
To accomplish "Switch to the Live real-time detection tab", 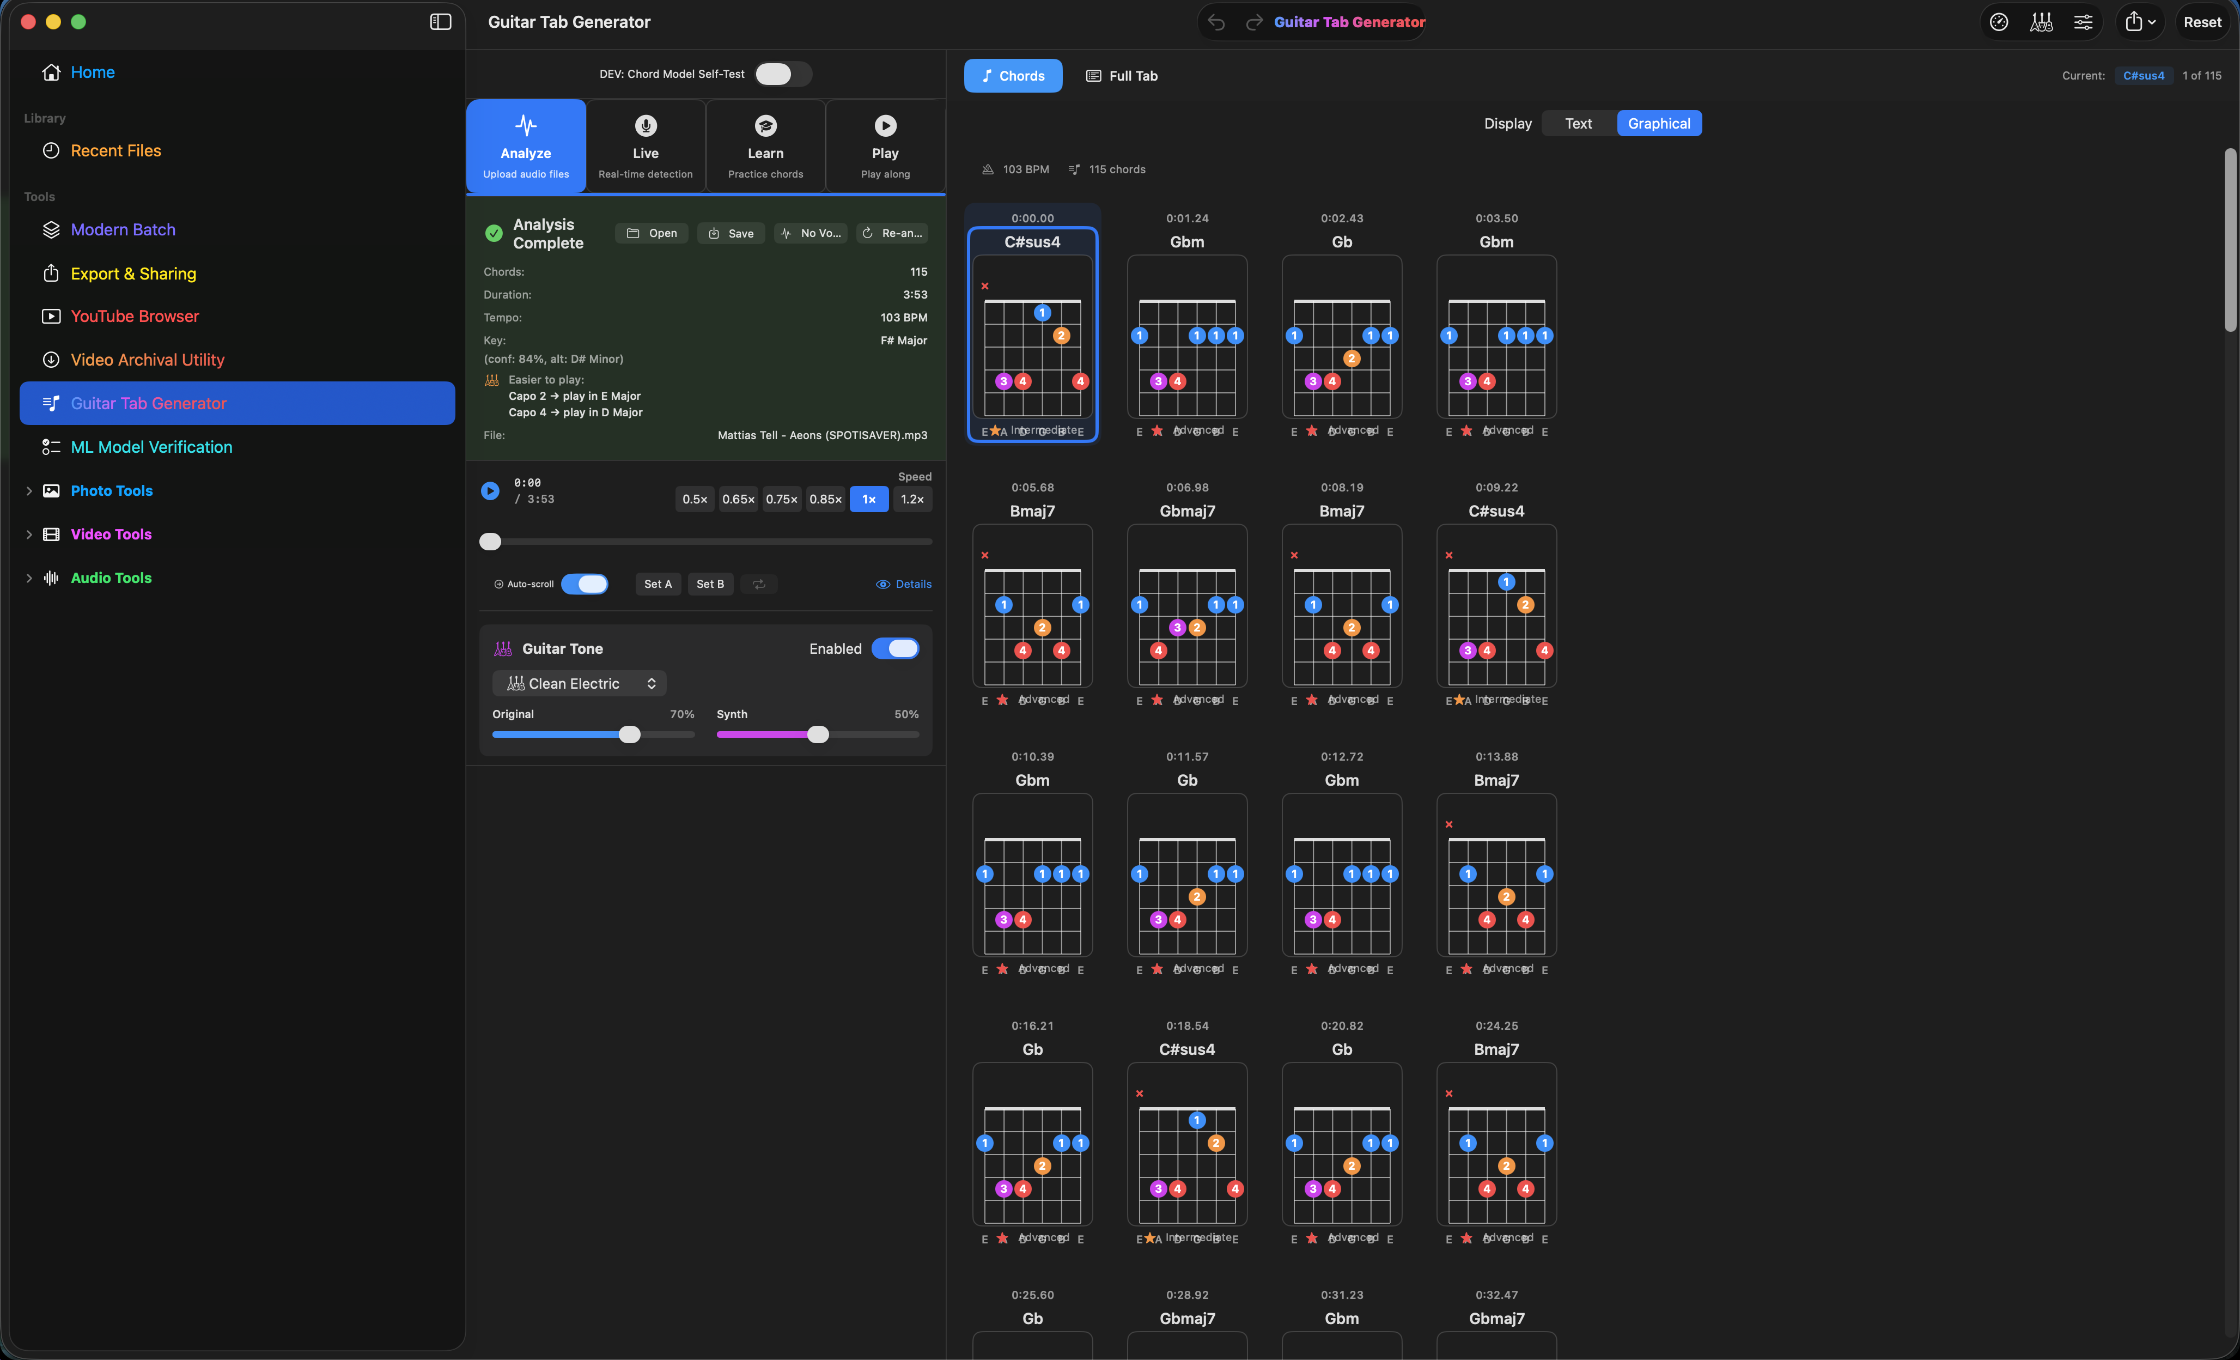I will pyautogui.click(x=646, y=147).
